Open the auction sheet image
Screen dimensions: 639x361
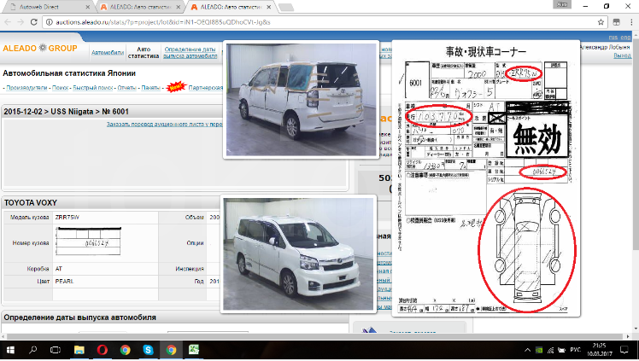coord(486,178)
